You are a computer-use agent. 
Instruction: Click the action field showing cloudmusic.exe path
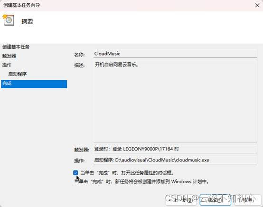[x=175, y=160]
